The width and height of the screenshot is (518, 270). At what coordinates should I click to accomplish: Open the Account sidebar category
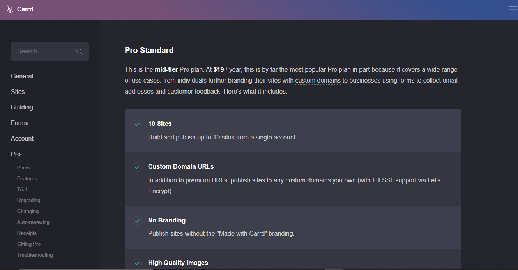point(22,138)
